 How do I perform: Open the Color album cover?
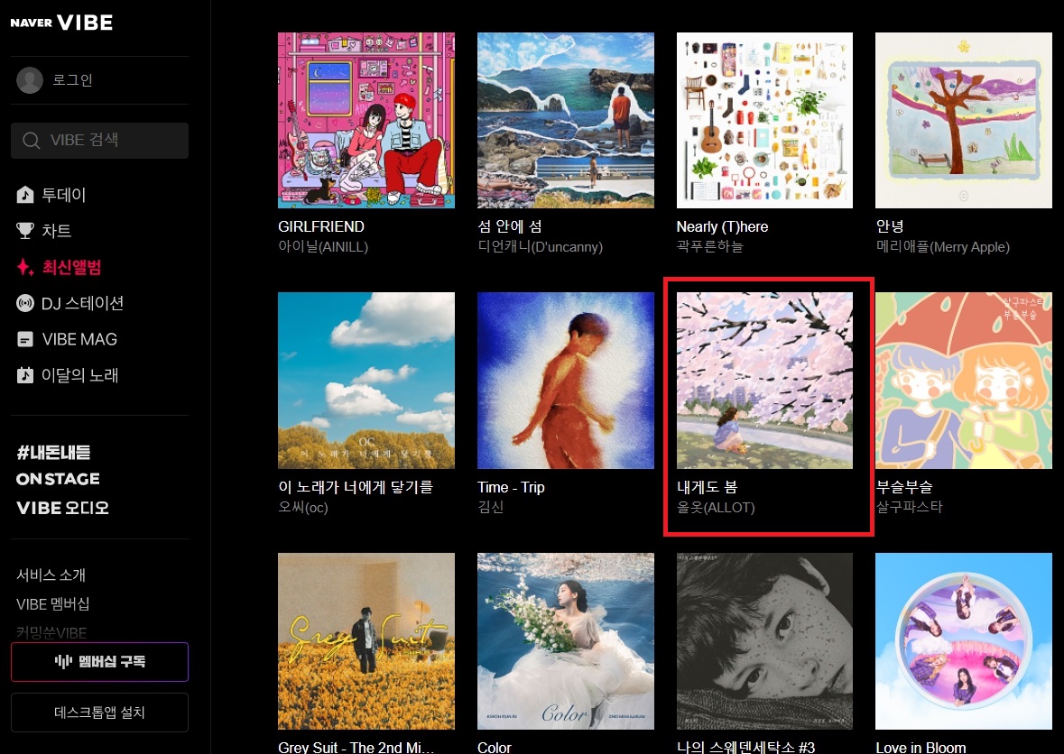tap(566, 640)
